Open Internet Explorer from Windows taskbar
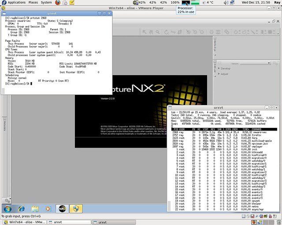 pyautogui.click(x=22, y=209)
